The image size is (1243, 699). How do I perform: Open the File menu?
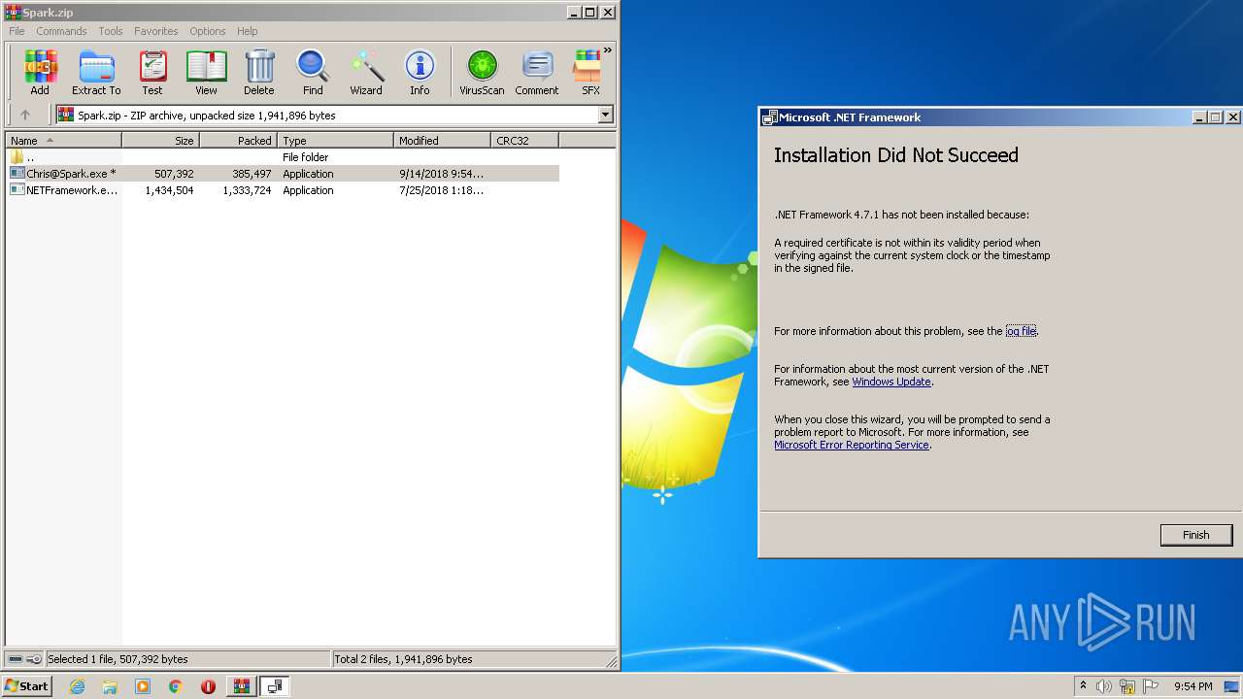(x=17, y=31)
